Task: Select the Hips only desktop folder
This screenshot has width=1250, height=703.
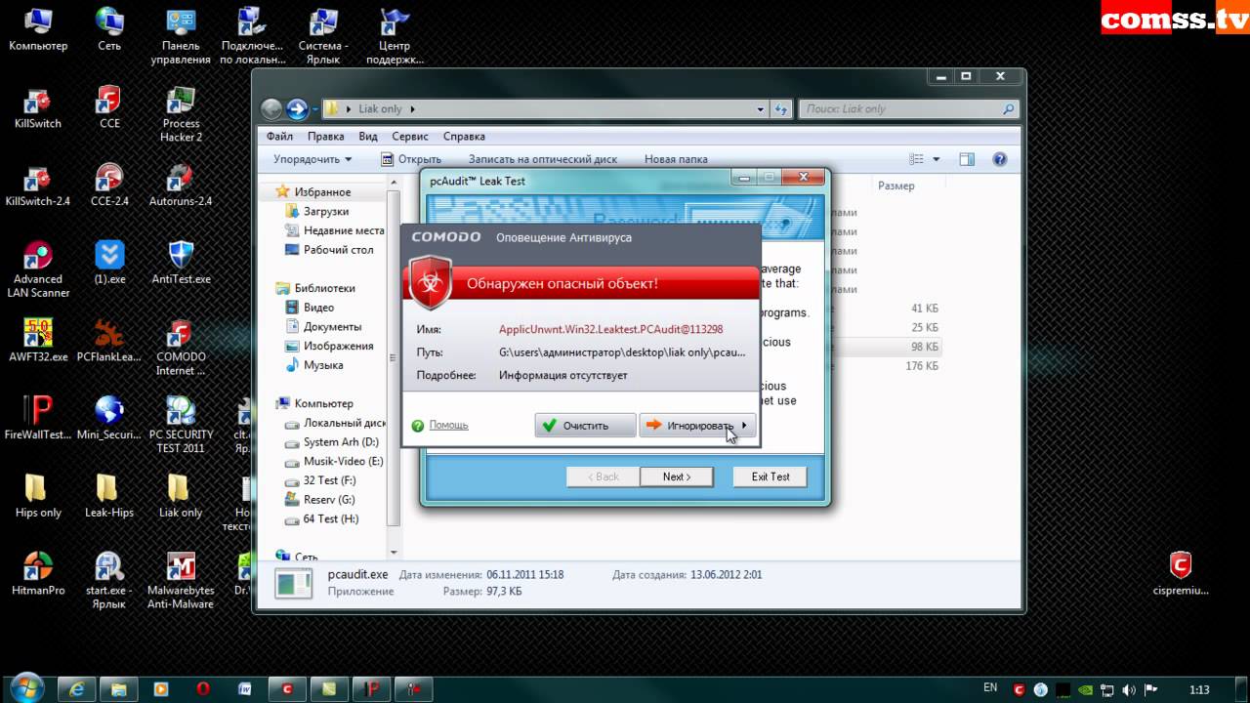Action: pos(37,496)
